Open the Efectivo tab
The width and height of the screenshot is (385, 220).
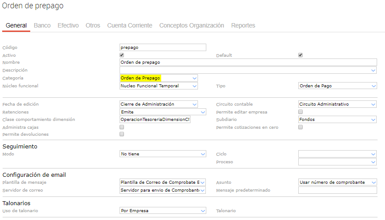coord(68,25)
